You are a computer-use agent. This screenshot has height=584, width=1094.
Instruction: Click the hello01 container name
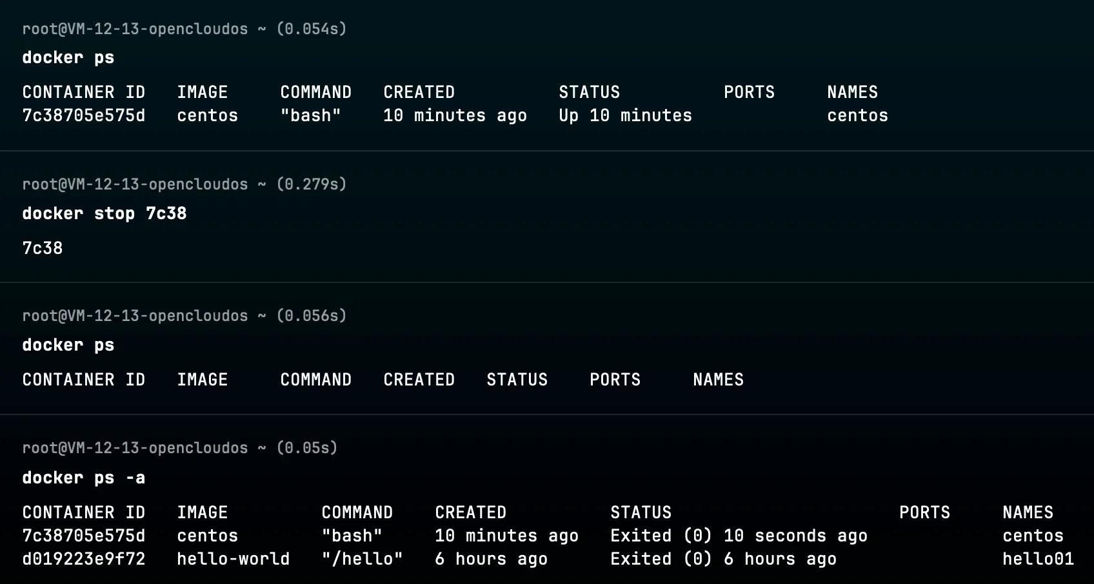tap(1037, 559)
